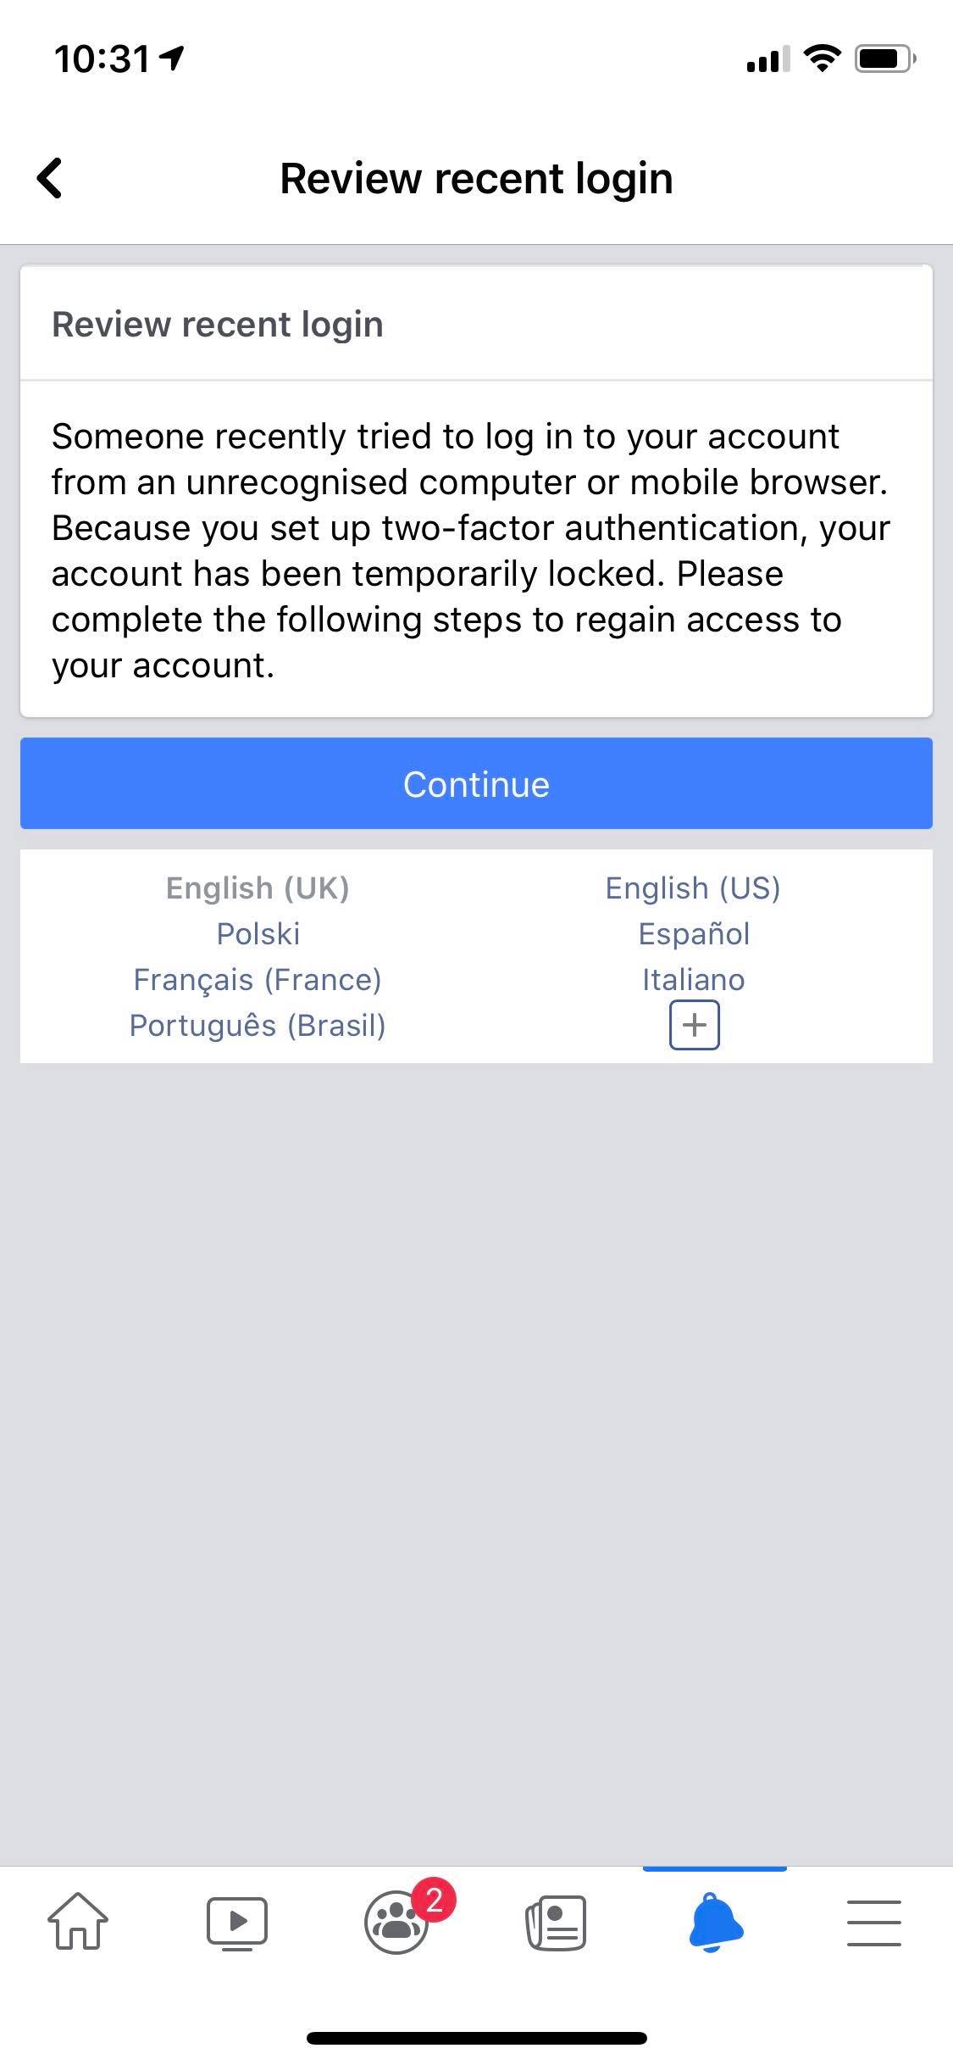The height and width of the screenshot is (2065, 953).
Task: Select English (UK) language
Action: [x=258, y=888]
